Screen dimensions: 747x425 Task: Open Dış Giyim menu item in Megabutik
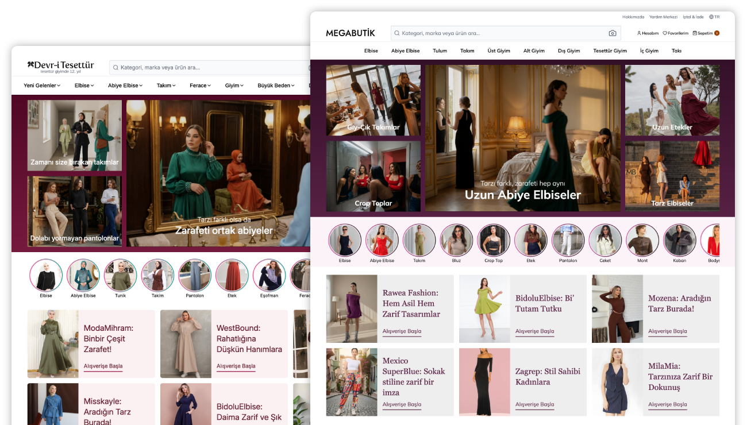[569, 51]
